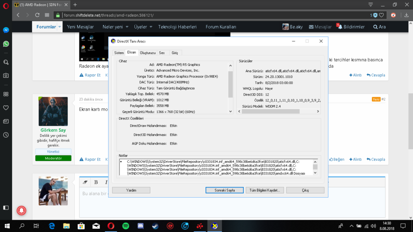413x232 pixels.
Task: Toggle the sidebar panel icon
Action: (6, 208)
